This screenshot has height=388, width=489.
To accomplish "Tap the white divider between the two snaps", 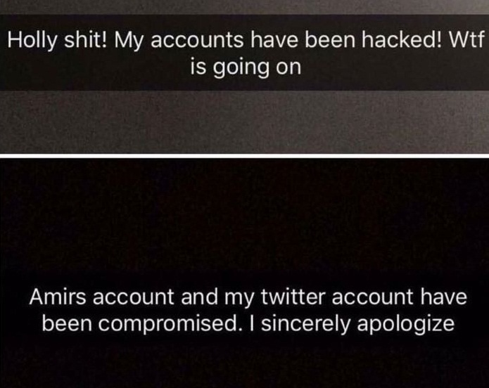I will point(245,156).
